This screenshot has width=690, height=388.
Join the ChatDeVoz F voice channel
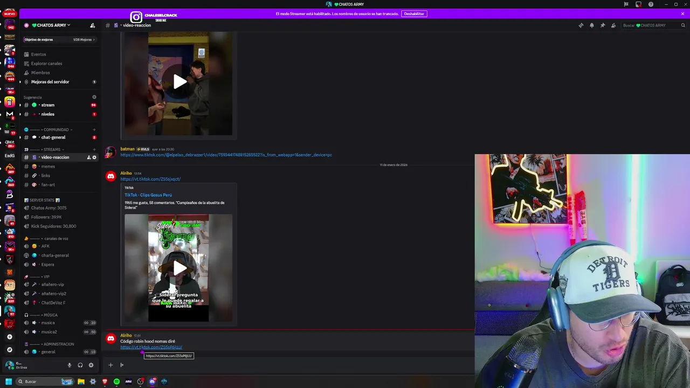(x=59, y=303)
